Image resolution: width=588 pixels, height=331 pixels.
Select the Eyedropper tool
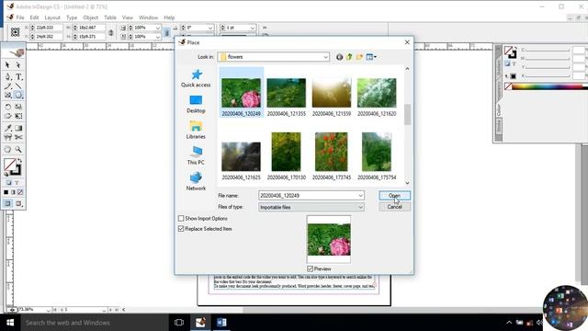[7, 129]
